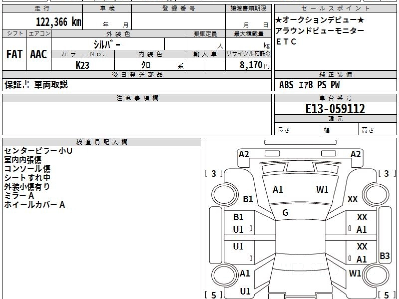The height and width of the screenshot is (299, 399).
Task: Select the FAT shift value
Action: 14,54
